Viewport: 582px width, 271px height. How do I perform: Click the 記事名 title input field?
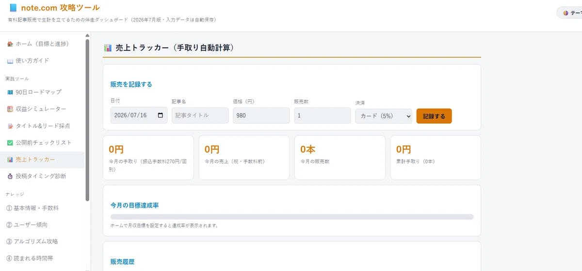(200, 115)
